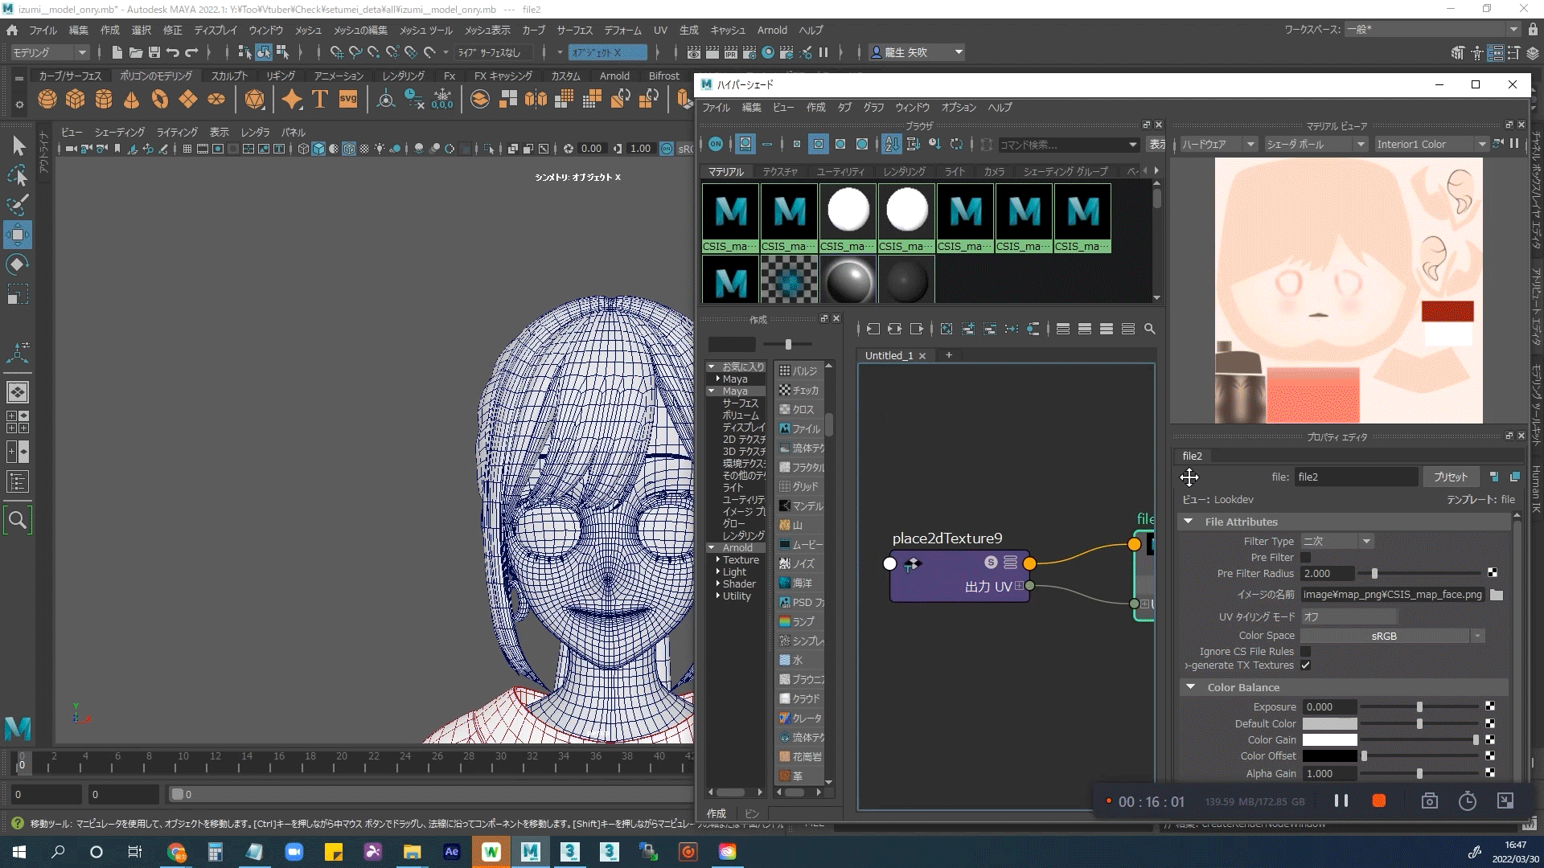The height and width of the screenshot is (868, 1544).
Task: Expand the File Attributes section
Action: 1188,522
